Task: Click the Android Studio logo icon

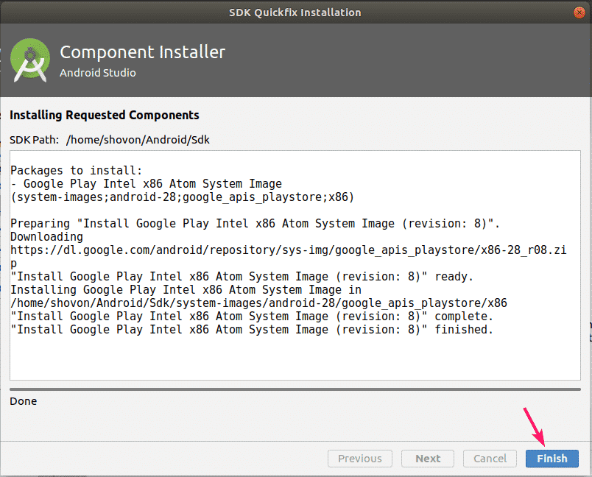Action: coord(30,60)
